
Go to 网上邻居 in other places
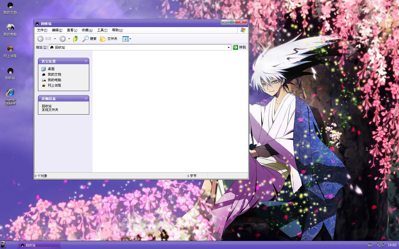(x=52, y=85)
